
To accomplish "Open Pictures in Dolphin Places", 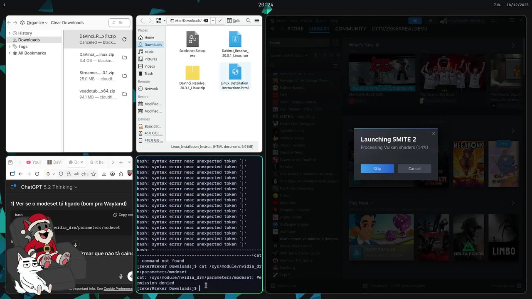I will [151, 59].
